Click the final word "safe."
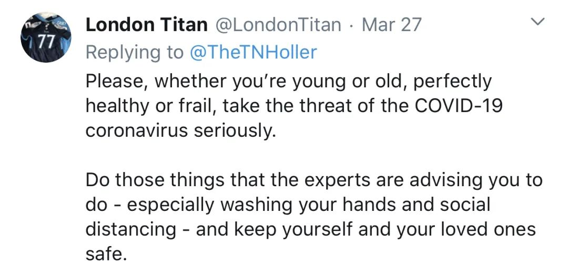This screenshot has width=568, height=274. (x=106, y=255)
